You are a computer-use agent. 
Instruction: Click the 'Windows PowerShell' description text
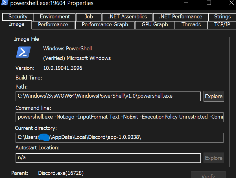[67, 49]
